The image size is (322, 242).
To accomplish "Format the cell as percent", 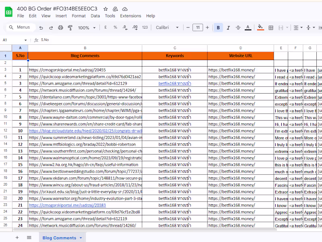I will click(x=115, y=27).
